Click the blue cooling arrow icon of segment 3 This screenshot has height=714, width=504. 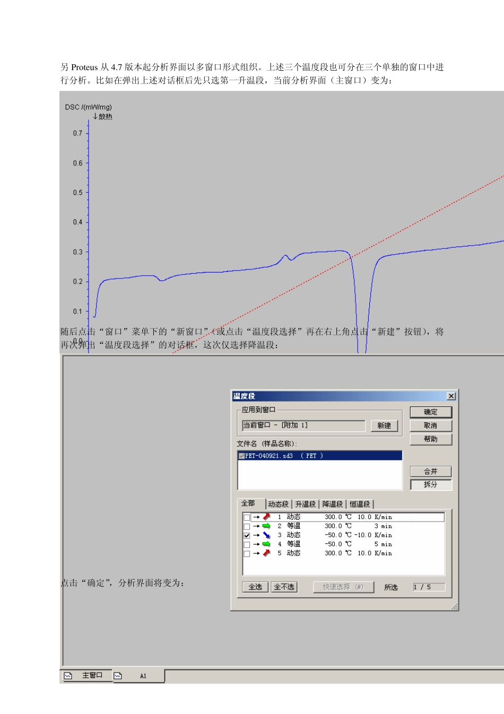click(266, 535)
